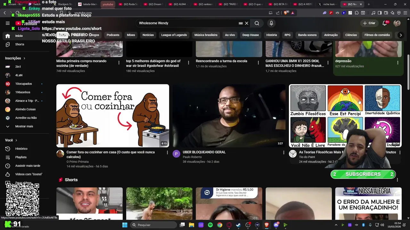Open Discord from the taskbar

[x=276, y=225]
